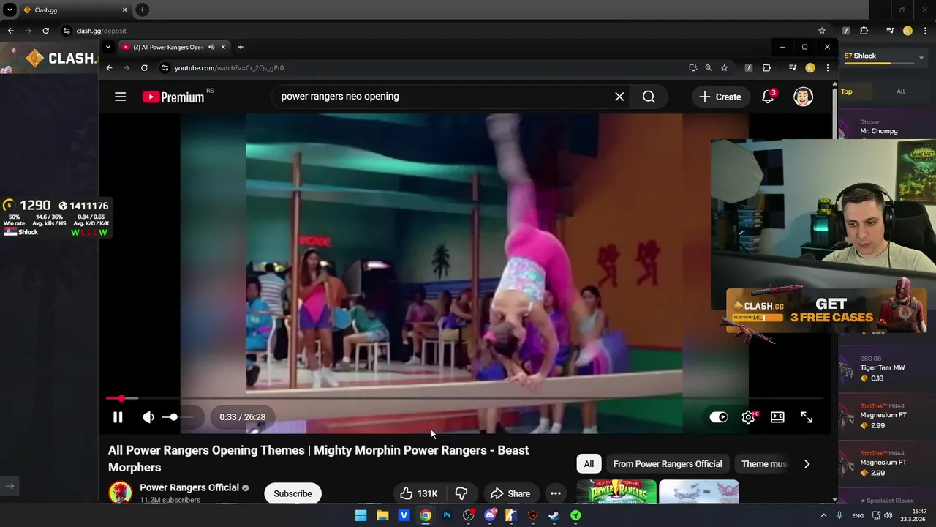936x527 pixels.
Task: Open the Mr. Chompy sticker item
Action: click(887, 127)
